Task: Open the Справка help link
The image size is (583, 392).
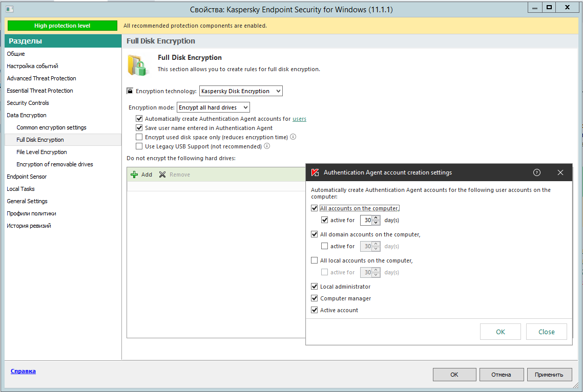Action: coord(23,371)
